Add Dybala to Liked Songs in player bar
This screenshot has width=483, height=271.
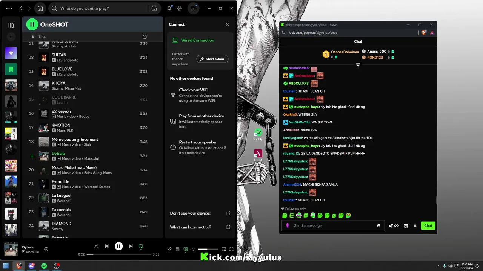click(x=46, y=249)
